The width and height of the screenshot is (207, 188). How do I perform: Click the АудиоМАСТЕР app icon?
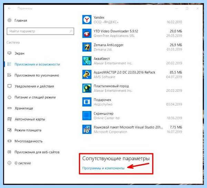(x=87, y=74)
